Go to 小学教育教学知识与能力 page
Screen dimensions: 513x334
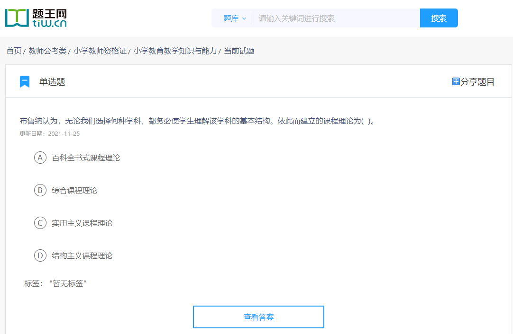[x=174, y=51]
